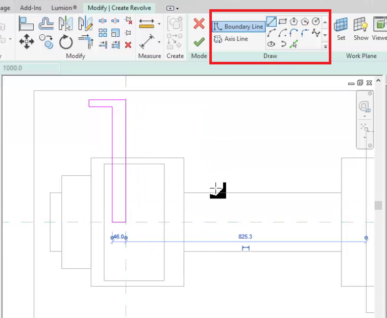The width and height of the screenshot is (387, 318).
Task: Click the Pin tool
Action: coord(128,33)
